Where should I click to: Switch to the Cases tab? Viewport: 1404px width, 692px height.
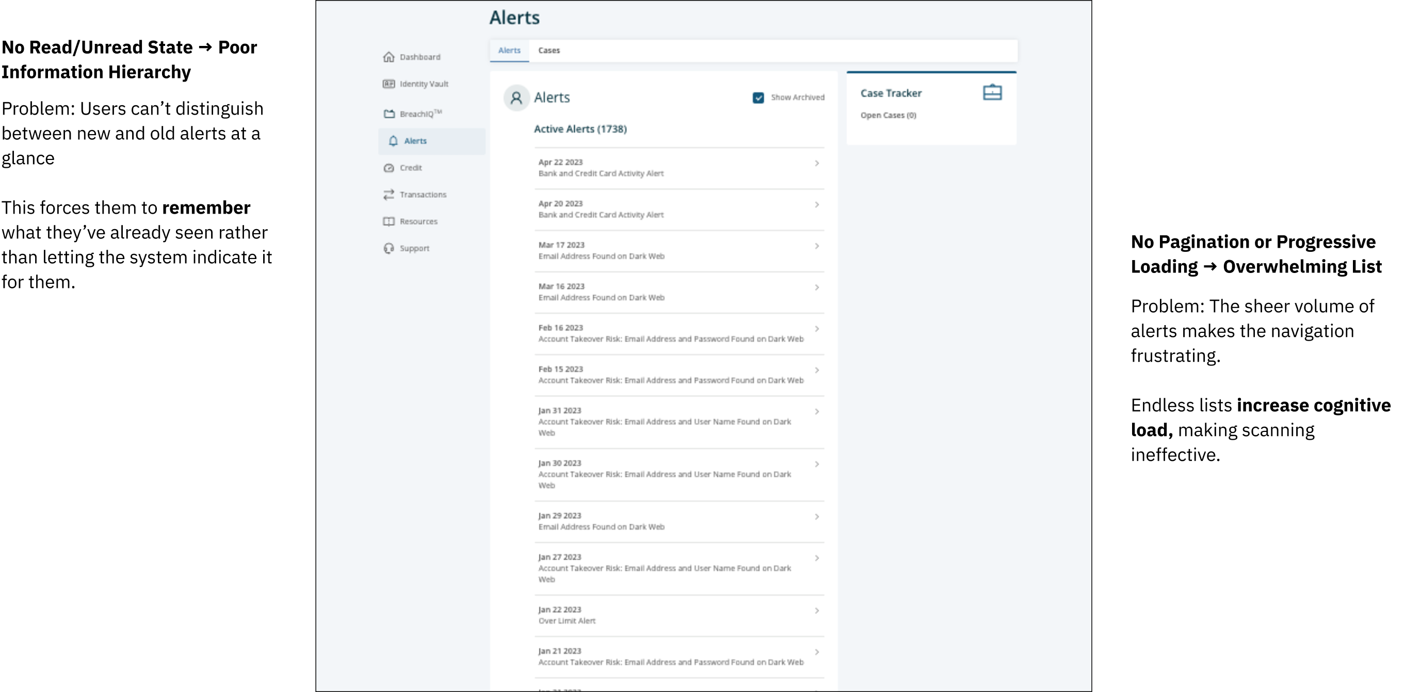point(549,51)
